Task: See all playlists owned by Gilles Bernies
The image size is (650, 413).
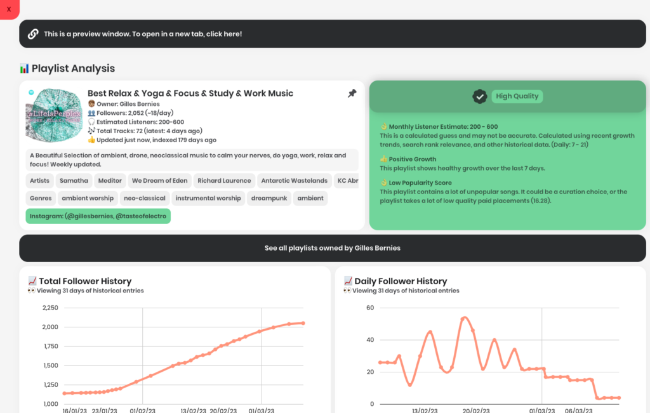Action: click(333, 248)
